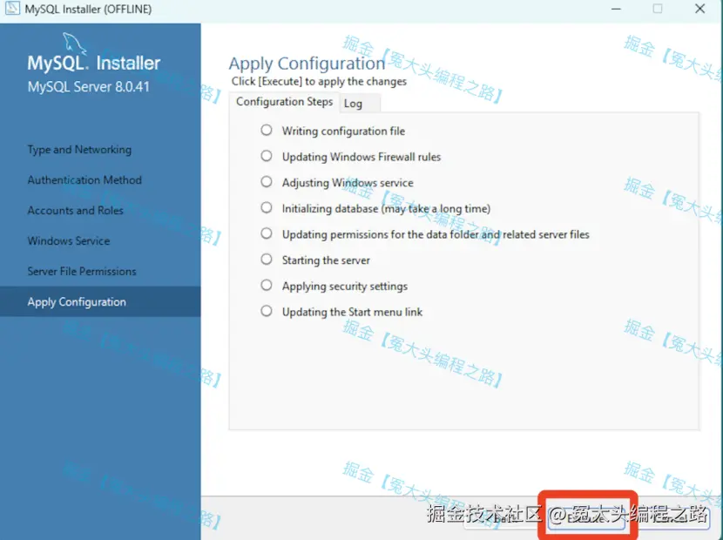
Task: Go to Server File Permissions step
Action: 82,271
